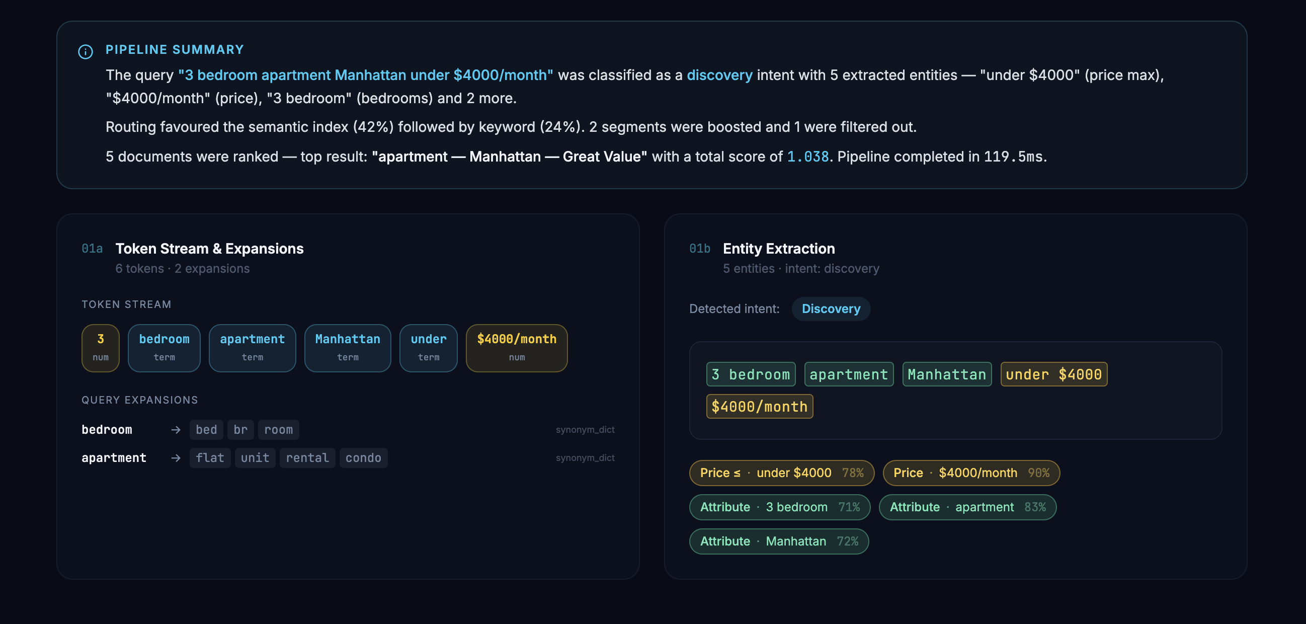This screenshot has width=1306, height=624.
Task: Select the 'bedroom' term token chip
Action: point(164,348)
